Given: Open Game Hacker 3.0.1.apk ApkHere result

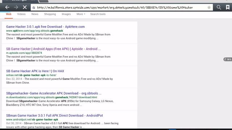Looking at the screenshot, I should coord(45,27).
